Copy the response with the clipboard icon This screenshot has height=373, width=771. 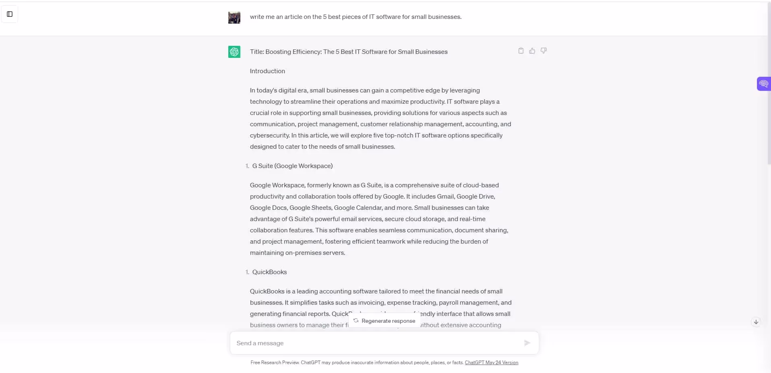(521, 51)
